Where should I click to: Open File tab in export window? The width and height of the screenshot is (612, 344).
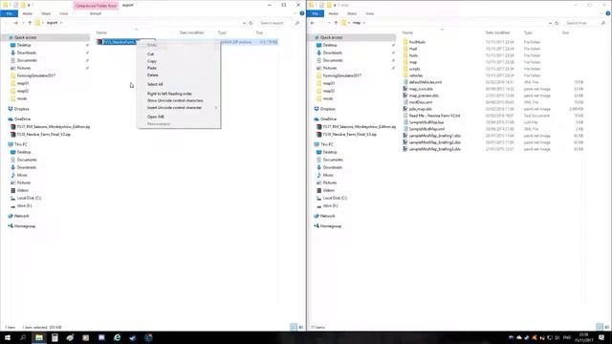click(x=9, y=13)
